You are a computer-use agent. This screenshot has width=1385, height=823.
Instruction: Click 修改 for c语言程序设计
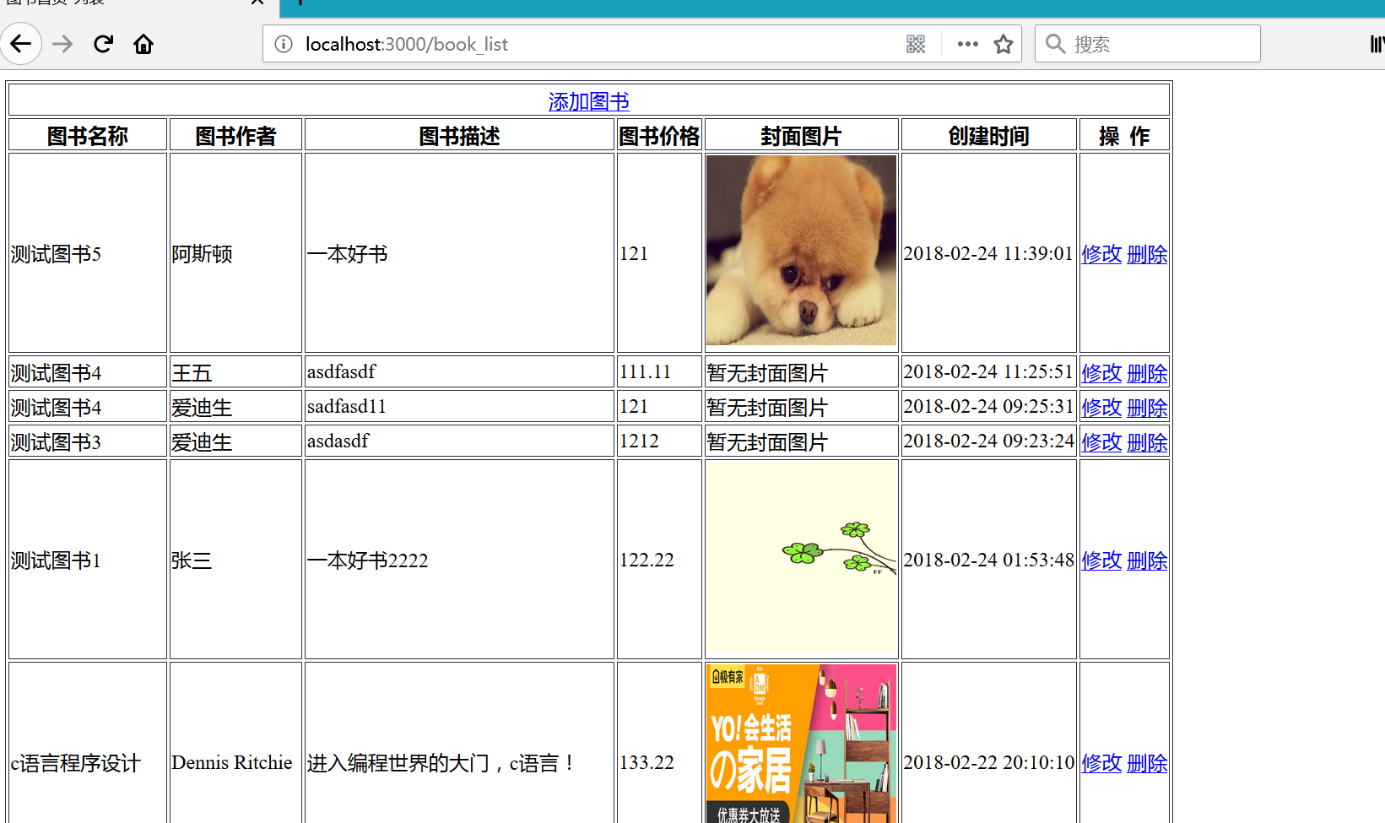[1101, 763]
